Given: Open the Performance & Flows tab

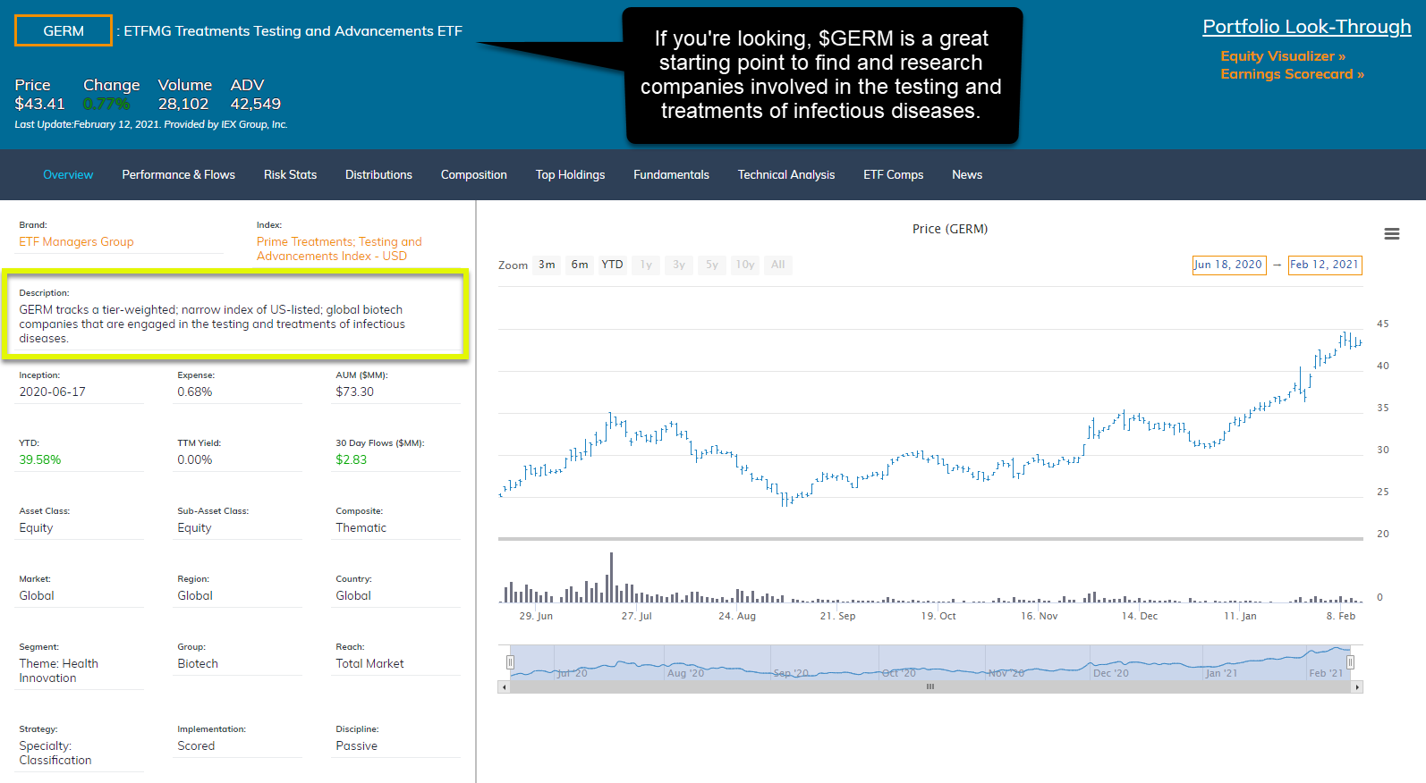Looking at the screenshot, I should coord(179,175).
